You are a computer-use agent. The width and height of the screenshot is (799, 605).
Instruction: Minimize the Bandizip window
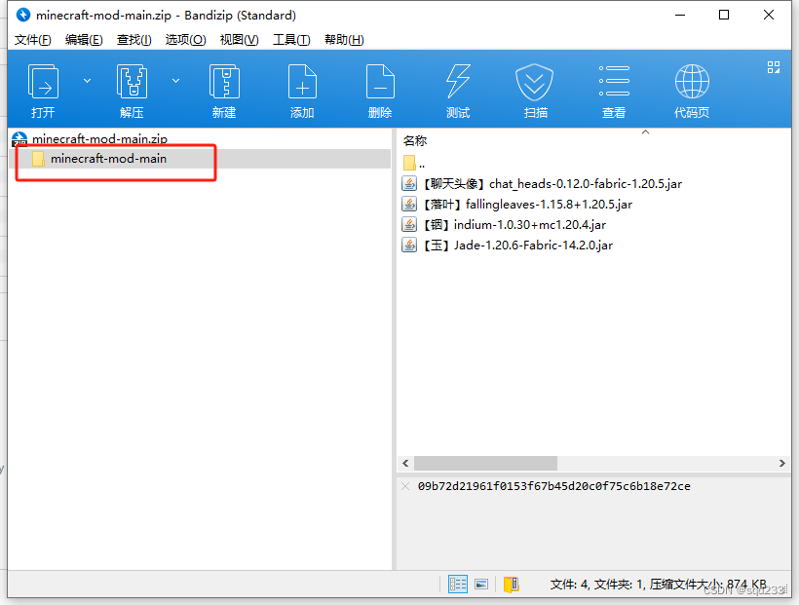(680, 15)
